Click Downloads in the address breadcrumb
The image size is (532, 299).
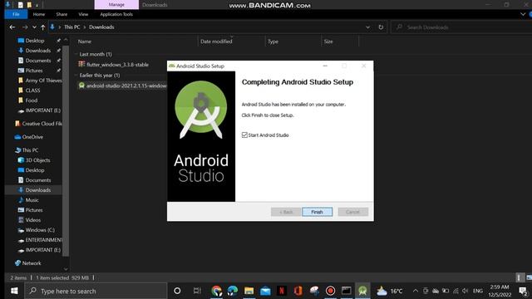coord(101,27)
